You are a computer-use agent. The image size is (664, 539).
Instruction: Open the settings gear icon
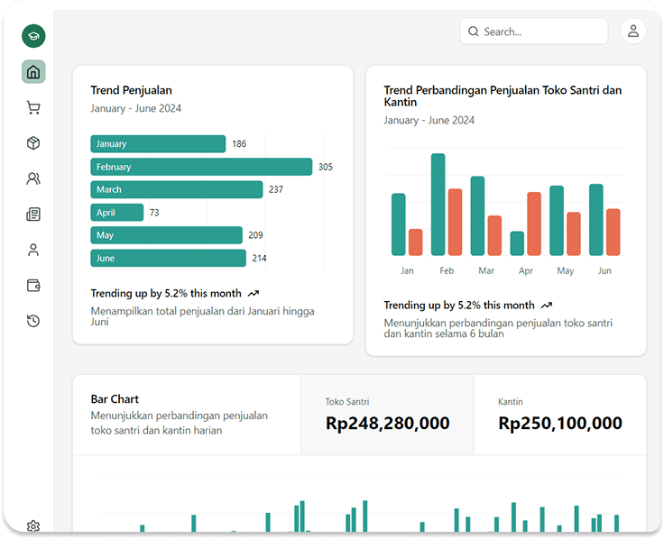[x=33, y=526]
